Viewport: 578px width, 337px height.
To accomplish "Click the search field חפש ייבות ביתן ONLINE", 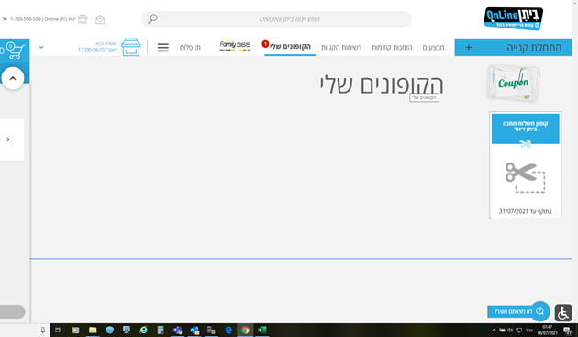I will [276, 19].
